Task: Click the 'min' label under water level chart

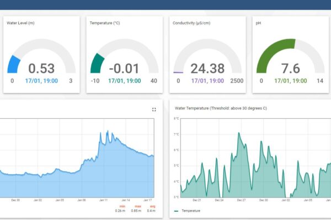Action: click(122, 206)
